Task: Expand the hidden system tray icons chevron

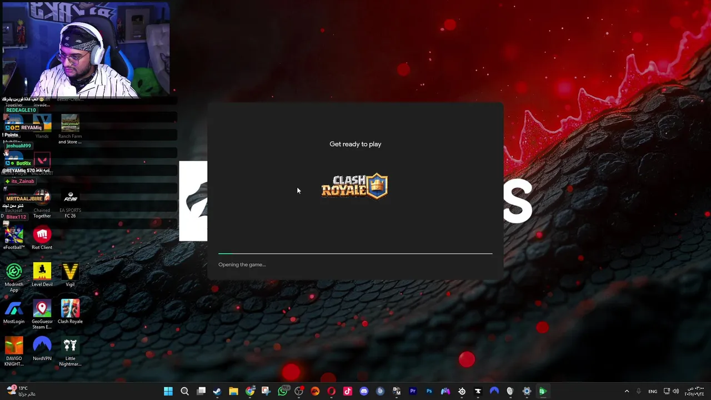Action: (x=627, y=391)
